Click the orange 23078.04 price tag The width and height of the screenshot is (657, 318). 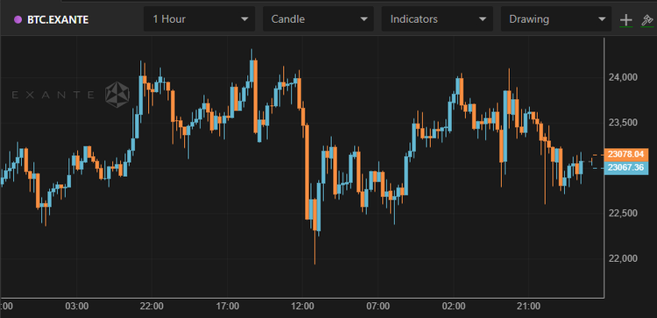tap(625, 154)
